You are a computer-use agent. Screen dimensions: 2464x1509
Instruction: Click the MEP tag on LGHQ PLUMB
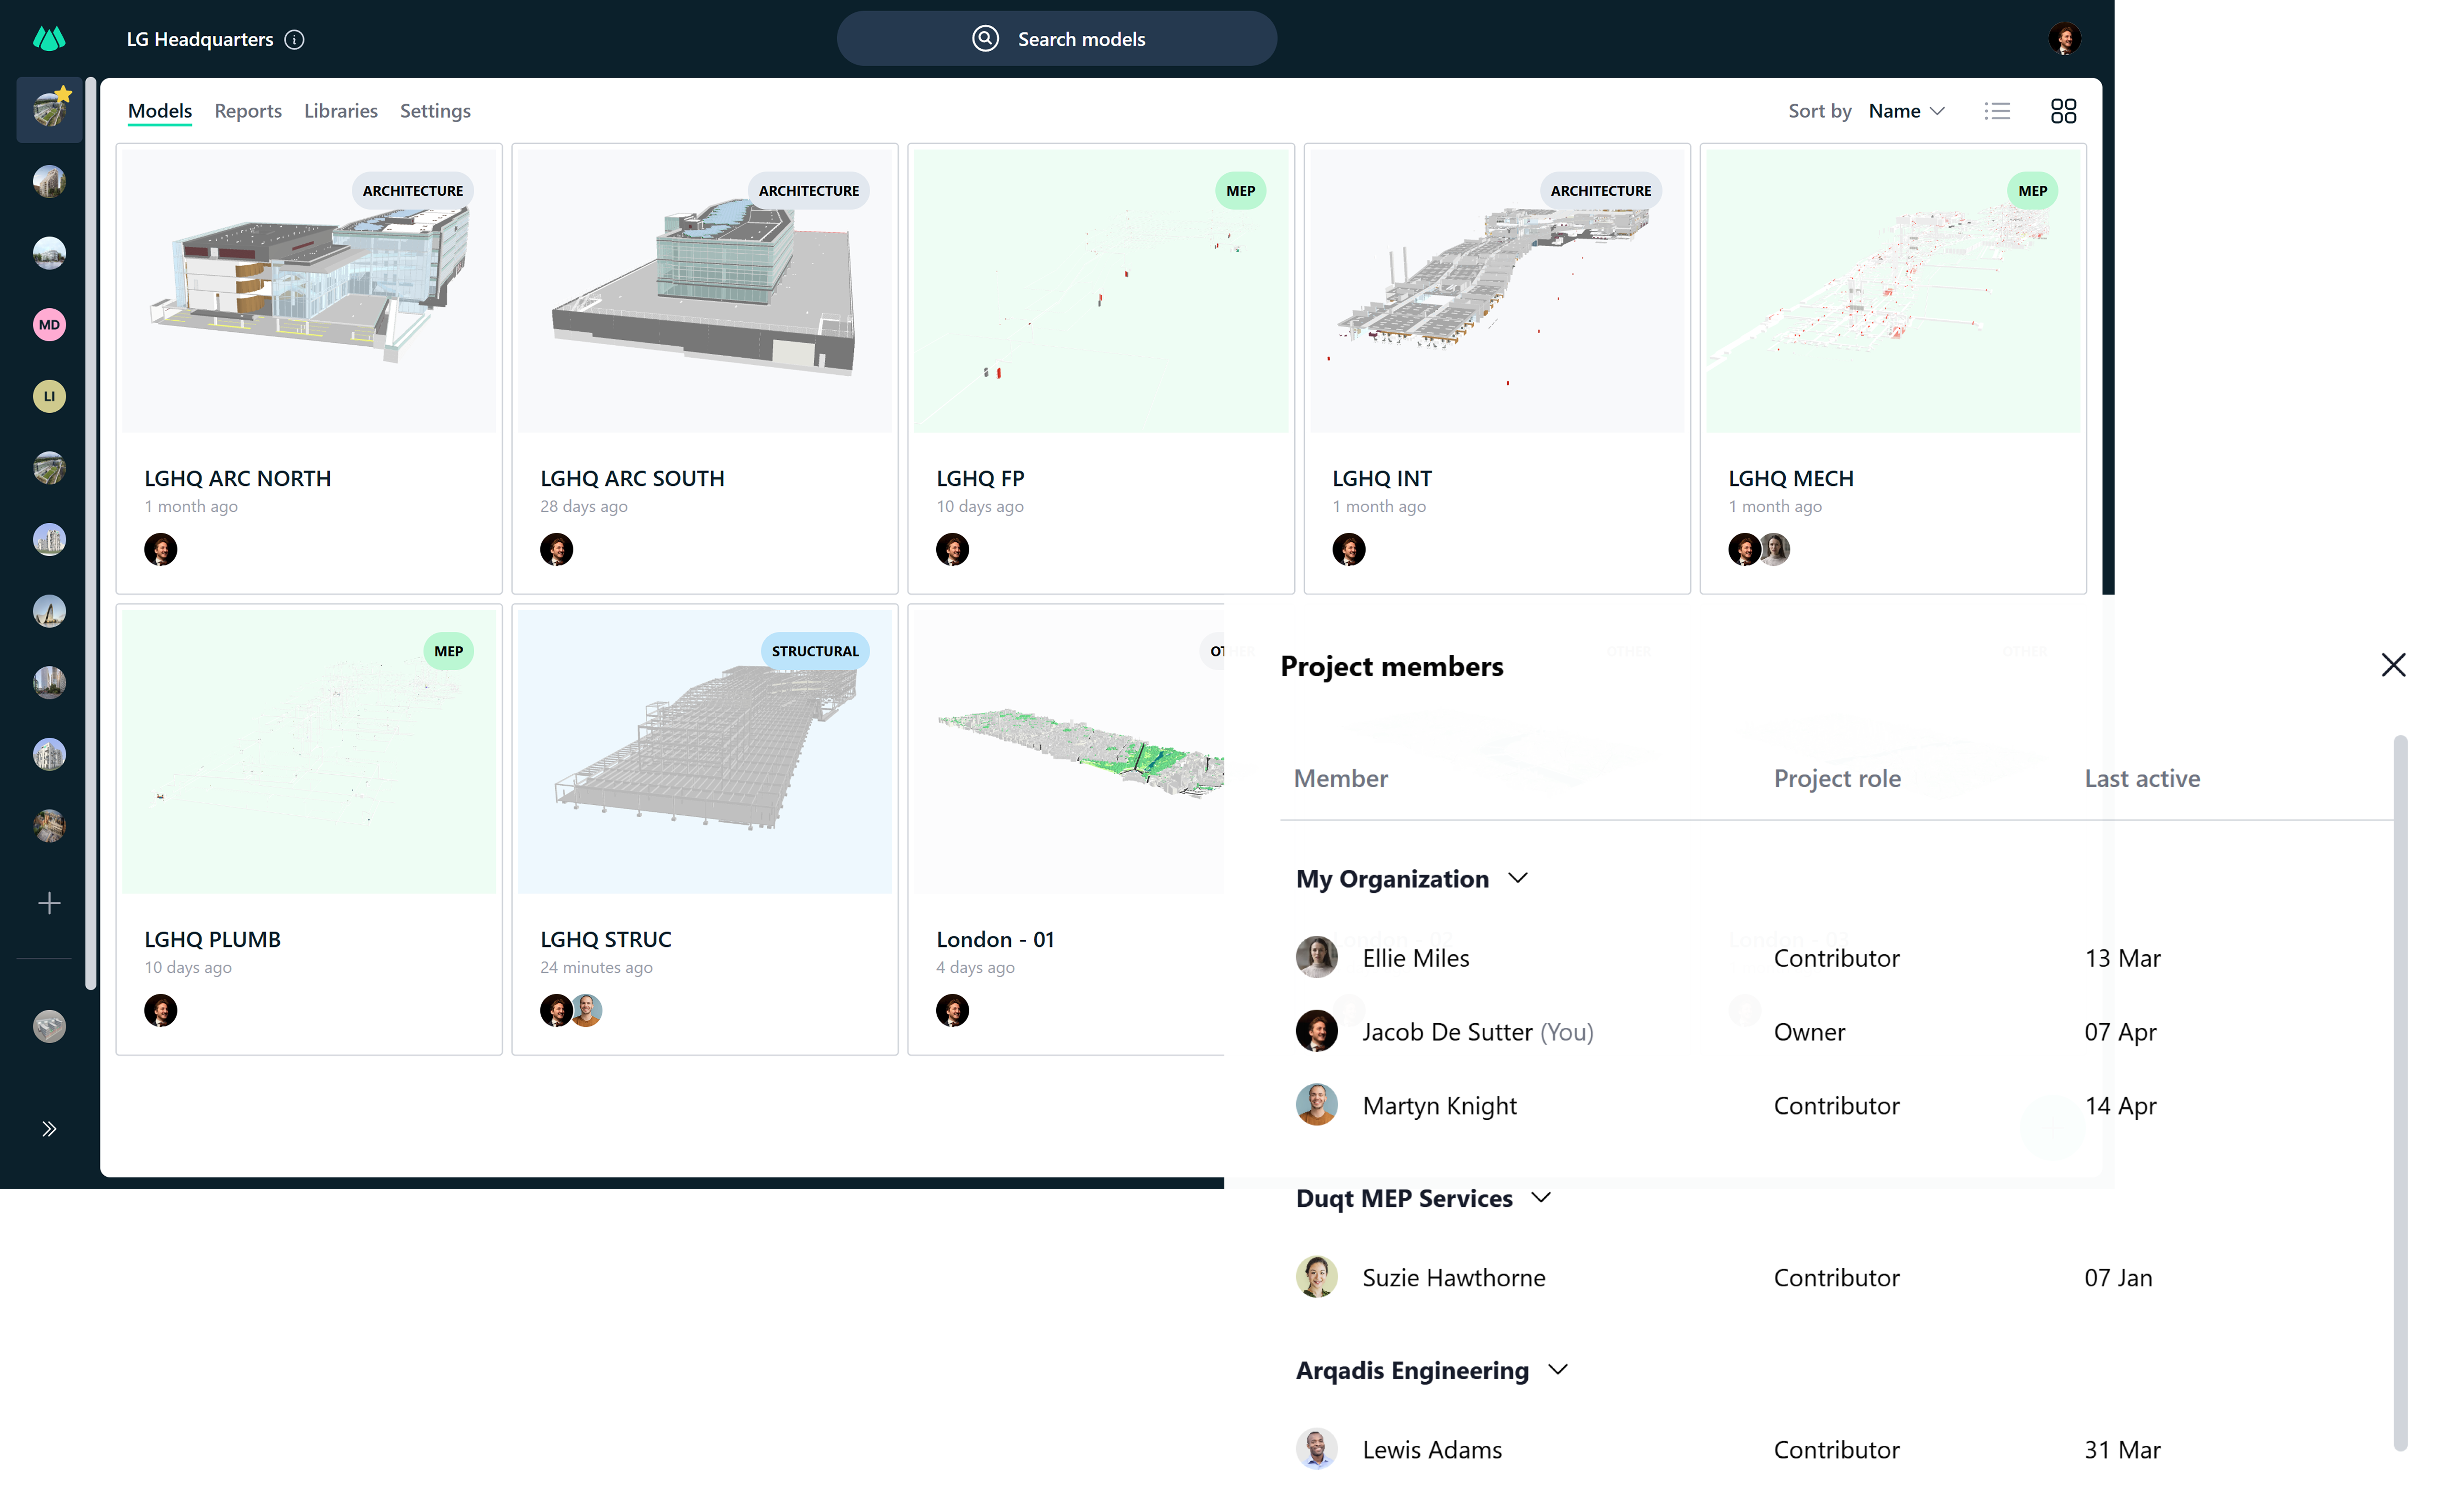pos(448,651)
